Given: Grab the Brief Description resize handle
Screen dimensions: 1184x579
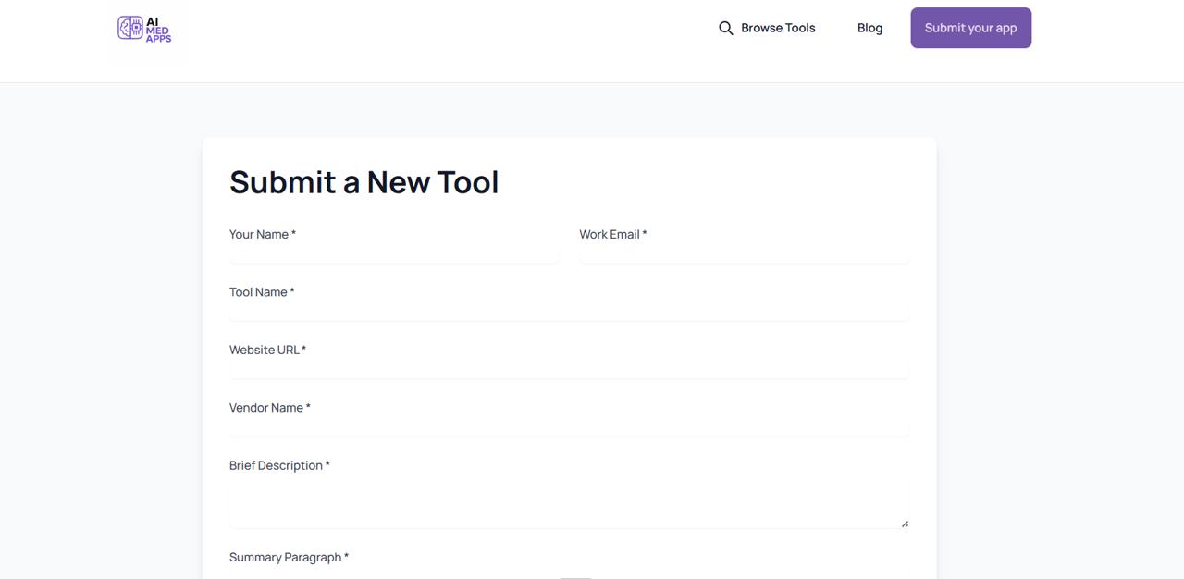Looking at the screenshot, I should pos(904,524).
